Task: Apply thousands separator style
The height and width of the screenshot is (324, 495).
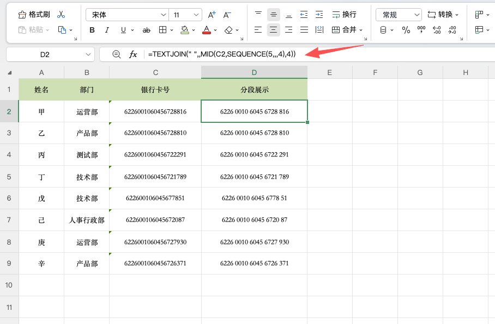Action: (421, 30)
